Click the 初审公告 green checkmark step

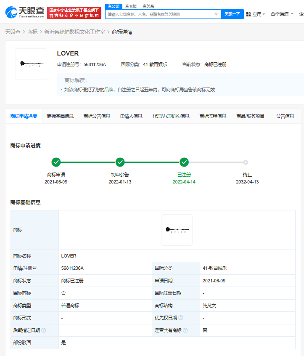coord(120,162)
